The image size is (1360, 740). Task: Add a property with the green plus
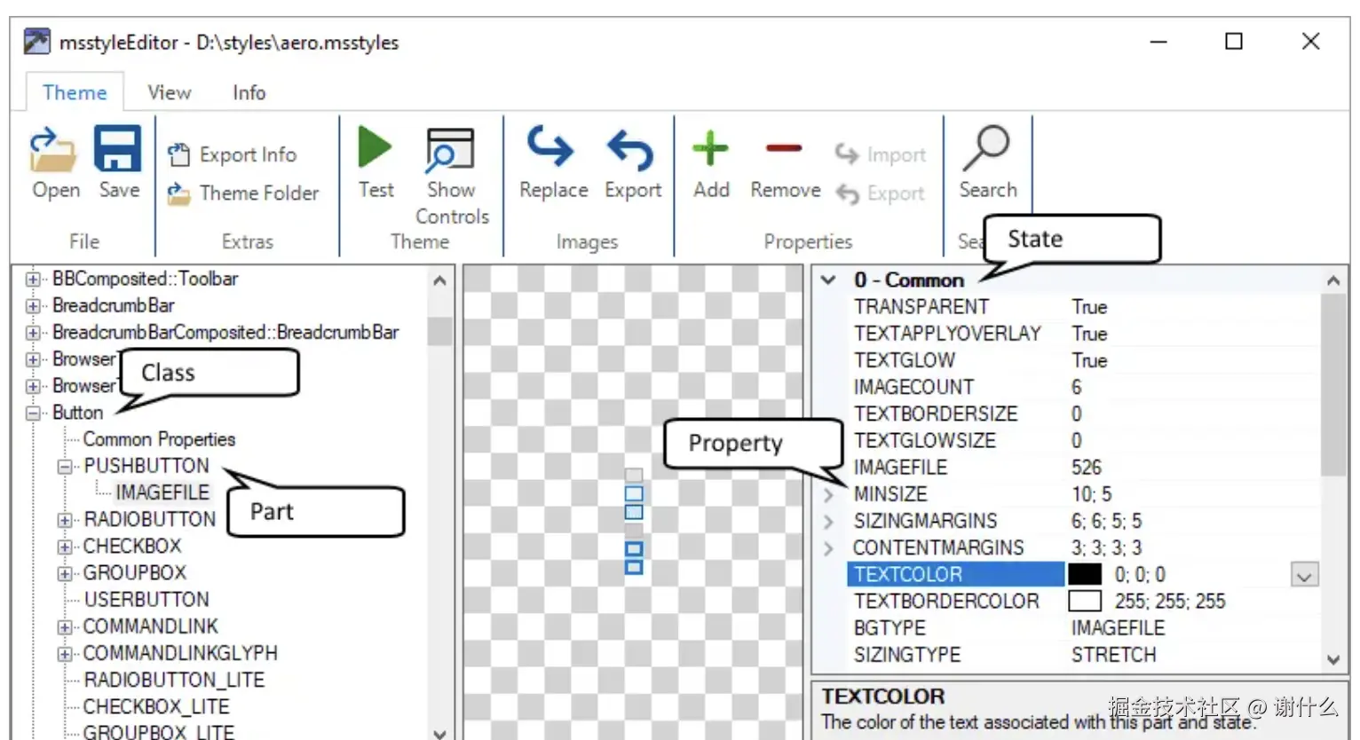tap(710, 149)
